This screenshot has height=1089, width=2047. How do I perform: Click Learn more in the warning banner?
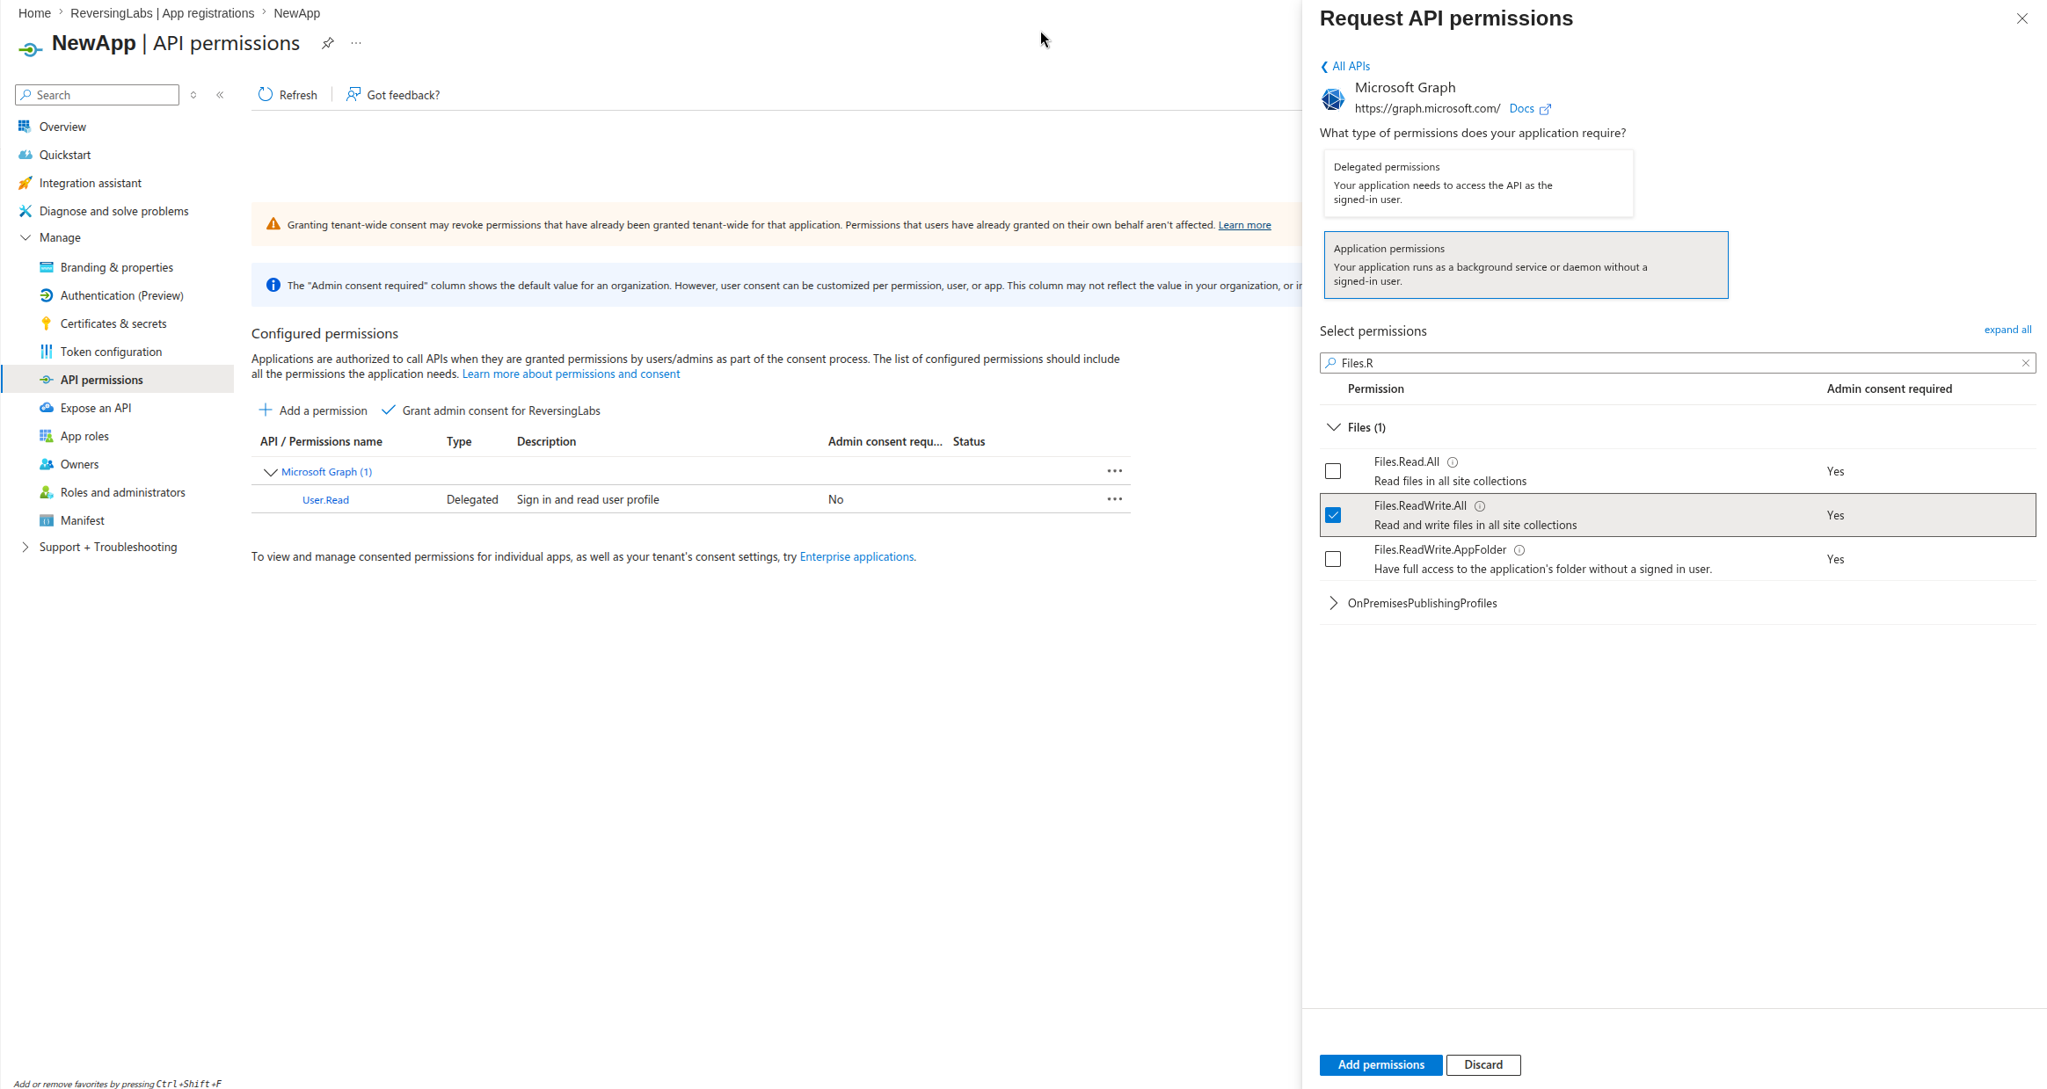(x=1244, y=225)
